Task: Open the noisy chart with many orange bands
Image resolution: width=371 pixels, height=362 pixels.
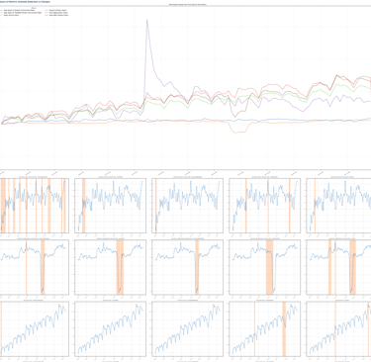Action: tap(35, 206)
